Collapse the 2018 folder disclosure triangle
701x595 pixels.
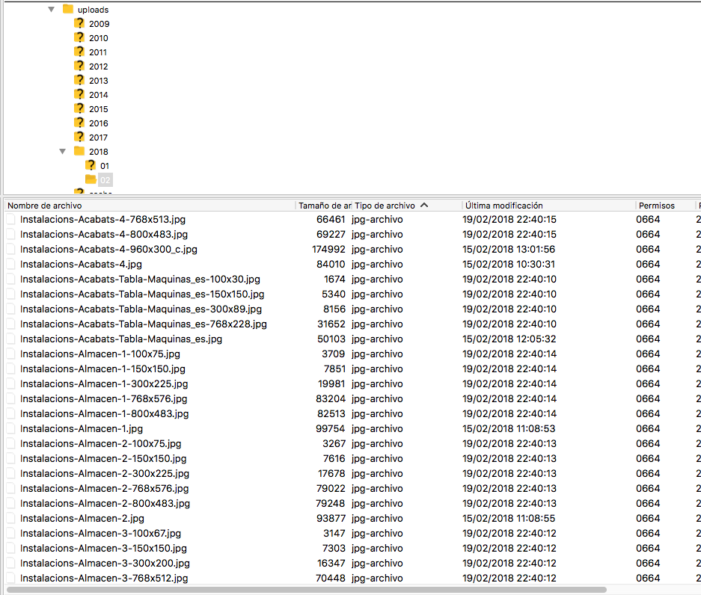(62, 152)
